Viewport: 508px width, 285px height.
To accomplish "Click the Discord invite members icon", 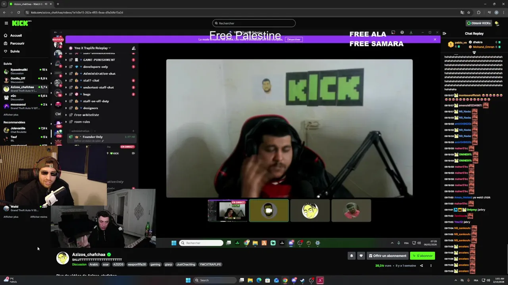I will click(133, 48).
